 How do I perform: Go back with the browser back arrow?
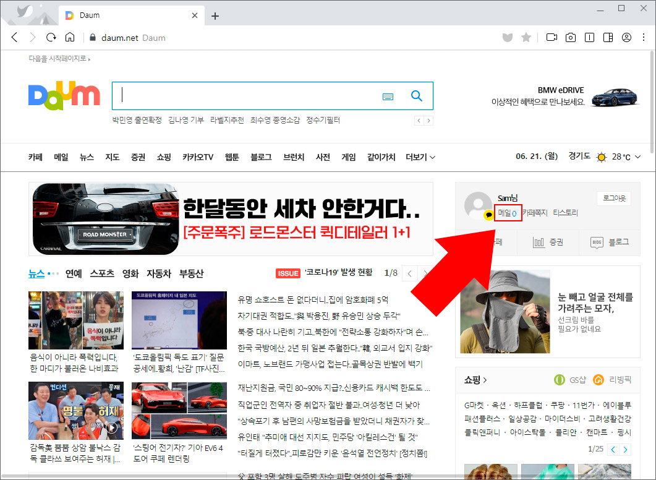coord(15,37)
